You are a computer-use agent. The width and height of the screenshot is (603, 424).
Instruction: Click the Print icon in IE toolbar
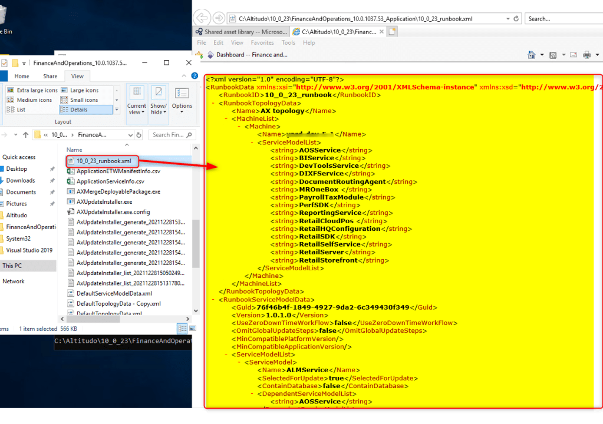(587, 55)
